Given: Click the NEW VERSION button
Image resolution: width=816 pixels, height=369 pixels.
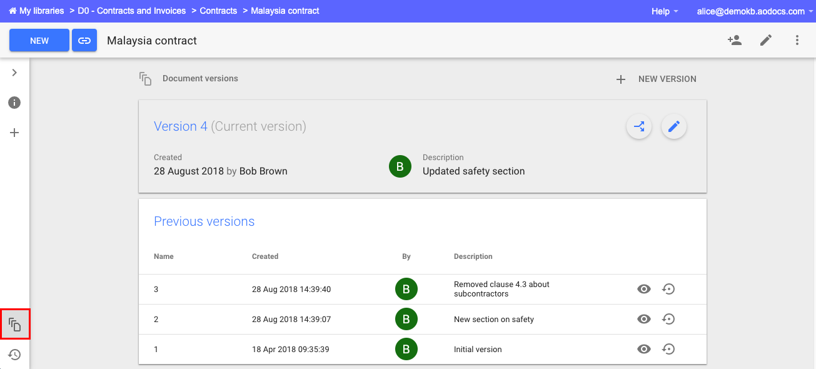Looking at the screenshot, I should pyautogui.click(x=656, y=79).
